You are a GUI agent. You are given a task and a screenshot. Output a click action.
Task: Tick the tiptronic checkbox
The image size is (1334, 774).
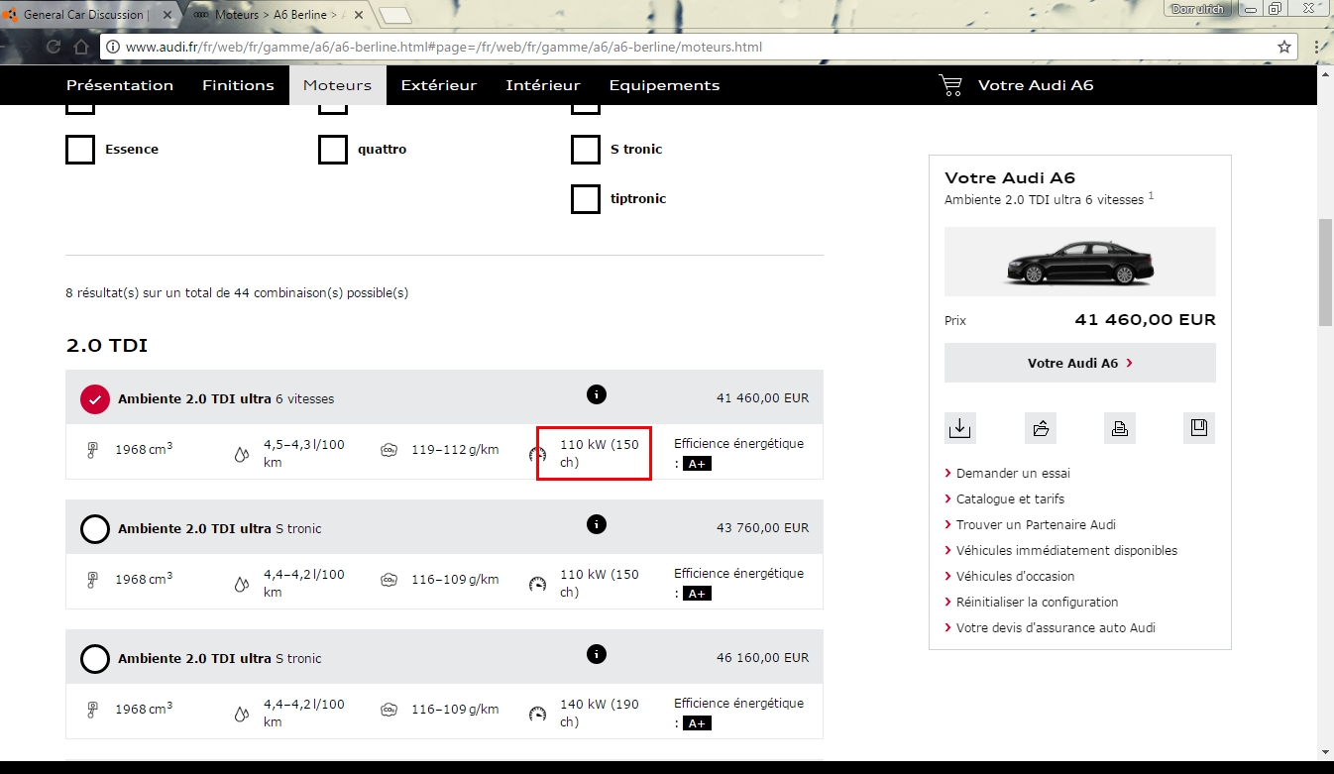pos(586,199)
